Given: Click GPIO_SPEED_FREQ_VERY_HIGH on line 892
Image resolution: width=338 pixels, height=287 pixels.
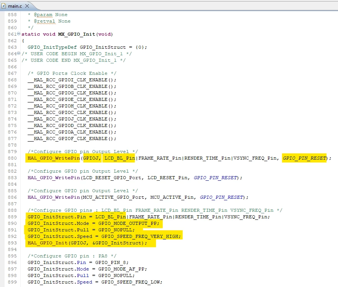Looking at the screenshot, I should click(140, 236).
